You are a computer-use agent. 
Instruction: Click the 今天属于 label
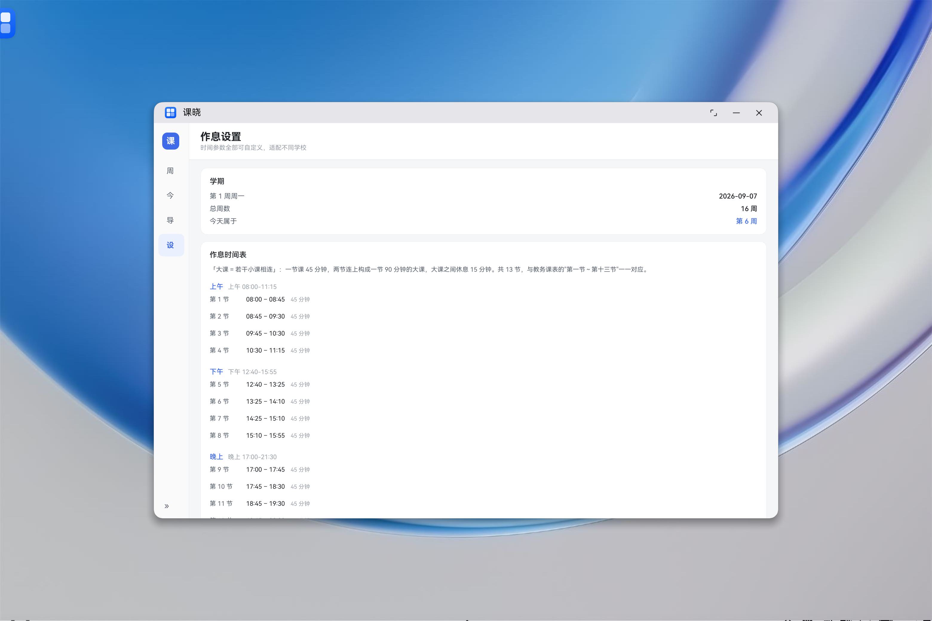coord(223,221)
